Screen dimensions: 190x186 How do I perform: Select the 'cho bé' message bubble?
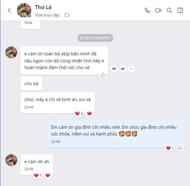(31, 84)
